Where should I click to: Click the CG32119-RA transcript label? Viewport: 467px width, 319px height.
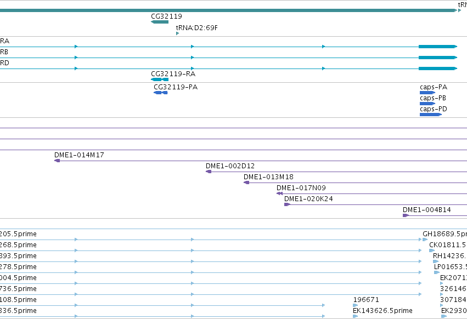(173, 74)
